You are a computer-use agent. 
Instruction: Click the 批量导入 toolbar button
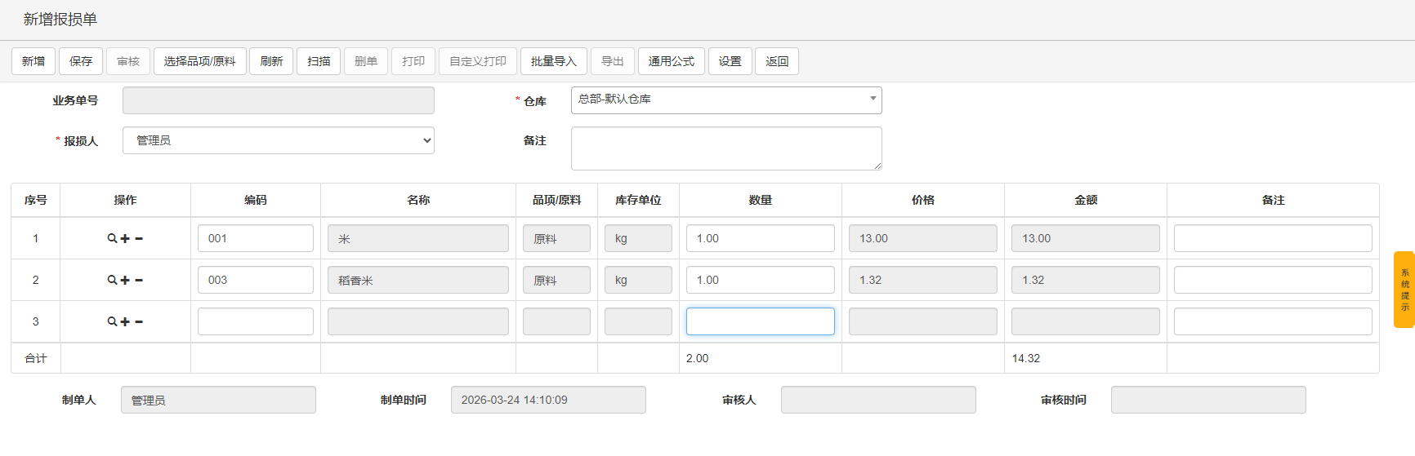(x=553, y=61)
